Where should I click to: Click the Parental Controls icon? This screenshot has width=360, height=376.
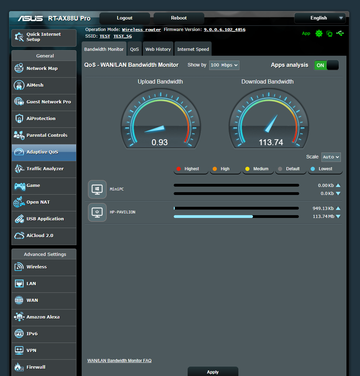pos(19,135)
